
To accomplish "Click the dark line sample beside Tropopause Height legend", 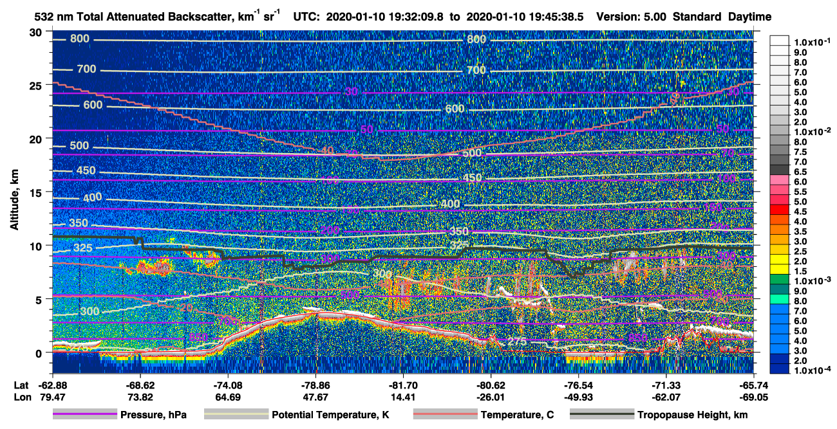I will tap(601, 415).
